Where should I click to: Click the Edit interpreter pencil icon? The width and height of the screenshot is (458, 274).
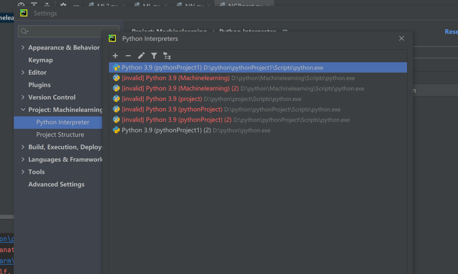coord(141,56)
